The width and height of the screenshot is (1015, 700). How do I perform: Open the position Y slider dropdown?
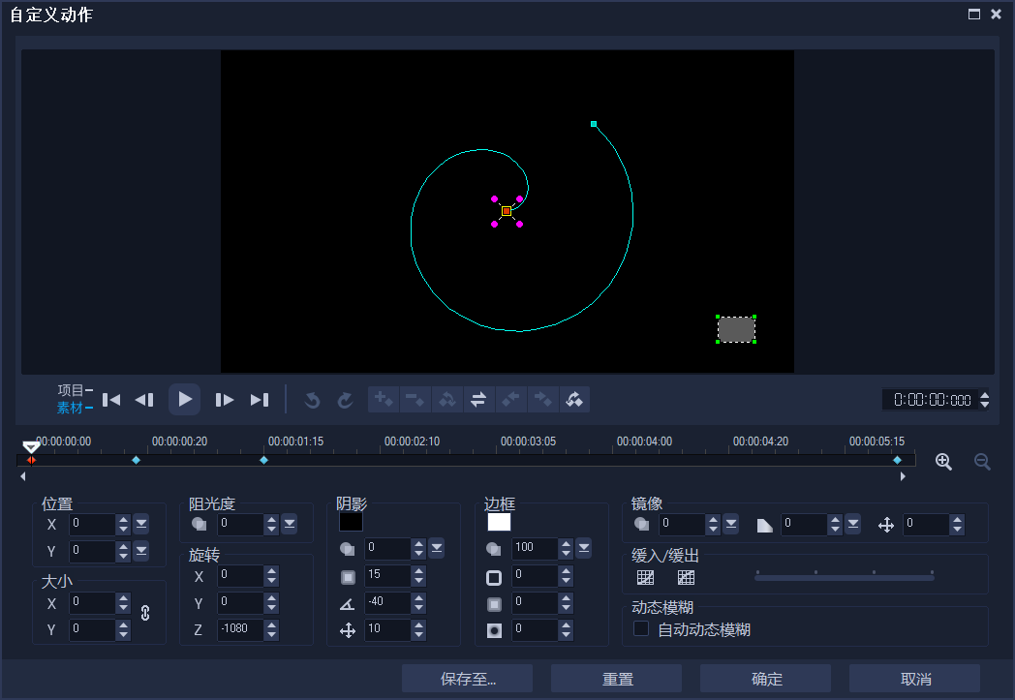pyautogui.click(x=141, y=551)
